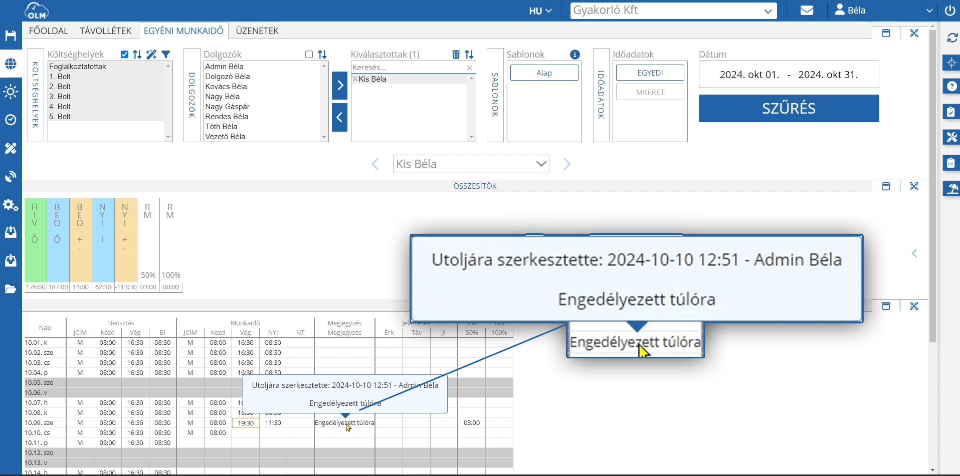Toggle the vertical IDŐADATOK side tab
Screen dimensions: 960x476
601,95
